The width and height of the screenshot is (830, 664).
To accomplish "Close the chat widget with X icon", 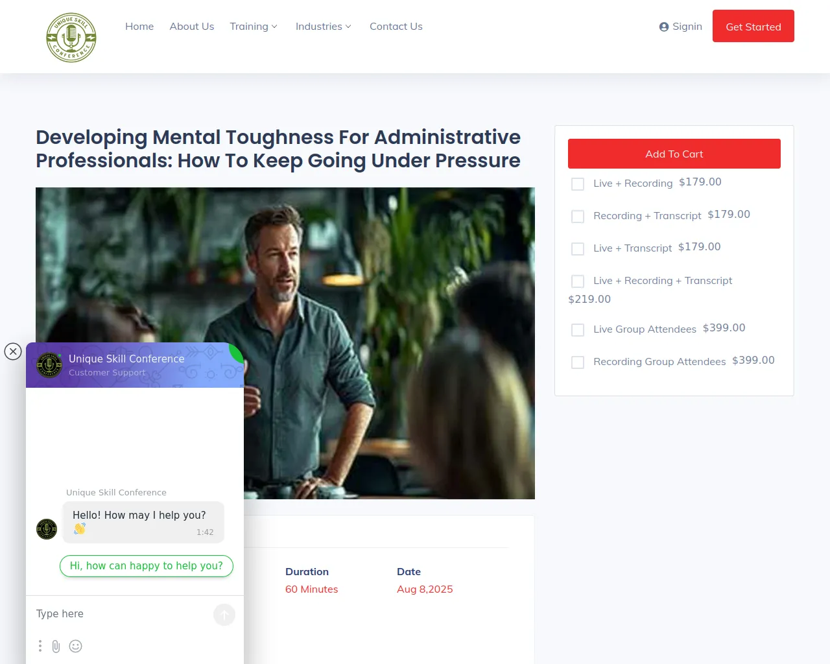I will [13, 351].
